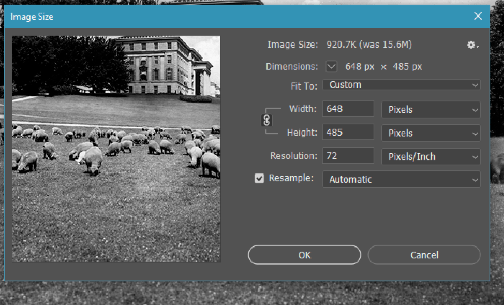The width and height of the screenshot is (504, 305).
Task: Click the Width input field
Action: point(348,109)
